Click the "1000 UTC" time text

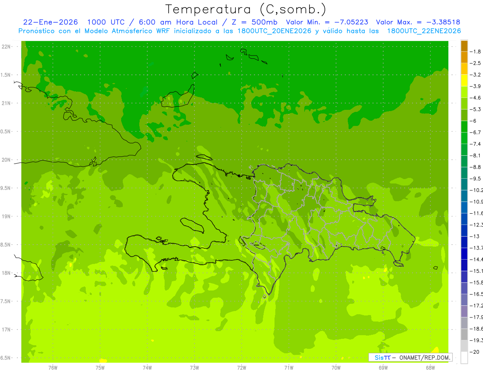click(105, 22)
